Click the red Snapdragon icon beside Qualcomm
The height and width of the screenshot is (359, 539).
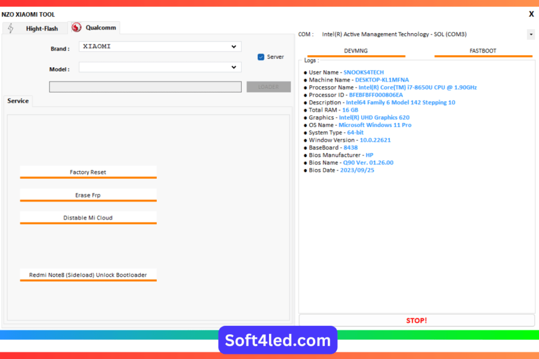[x=77, y=28]
